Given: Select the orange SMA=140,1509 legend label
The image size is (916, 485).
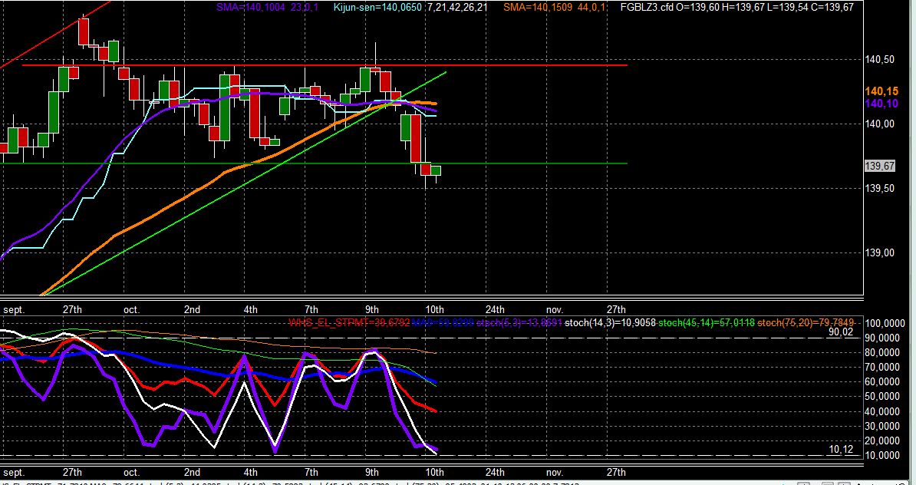Looking at the screenshot, I should 555,7.
